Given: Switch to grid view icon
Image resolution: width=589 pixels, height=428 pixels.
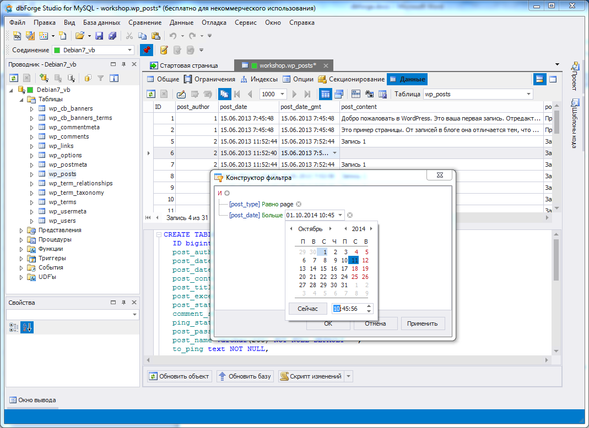Looking at the screenshot, I should [x=325, y=94].
